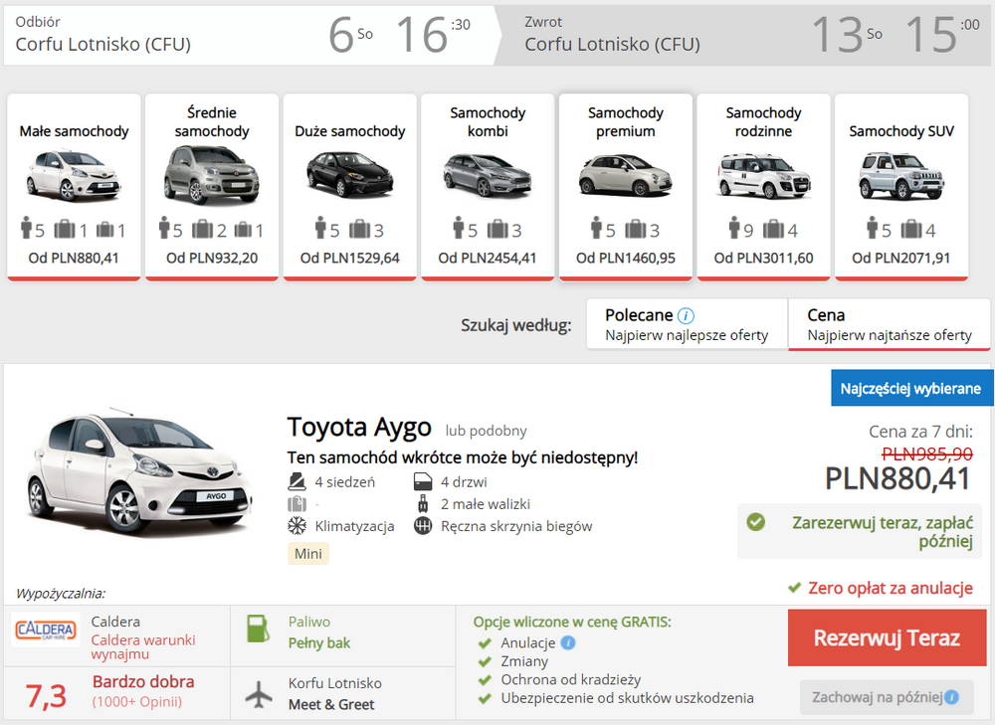
Task: Select the Samochody premium category card
Action: click(626, 187)
